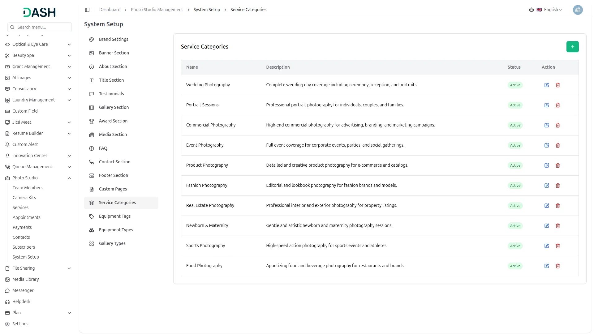The width and height of the screenshot is (594, 334).
Task: Click the delete trash icon for Food Photography
Action: (x=558, y=266)
